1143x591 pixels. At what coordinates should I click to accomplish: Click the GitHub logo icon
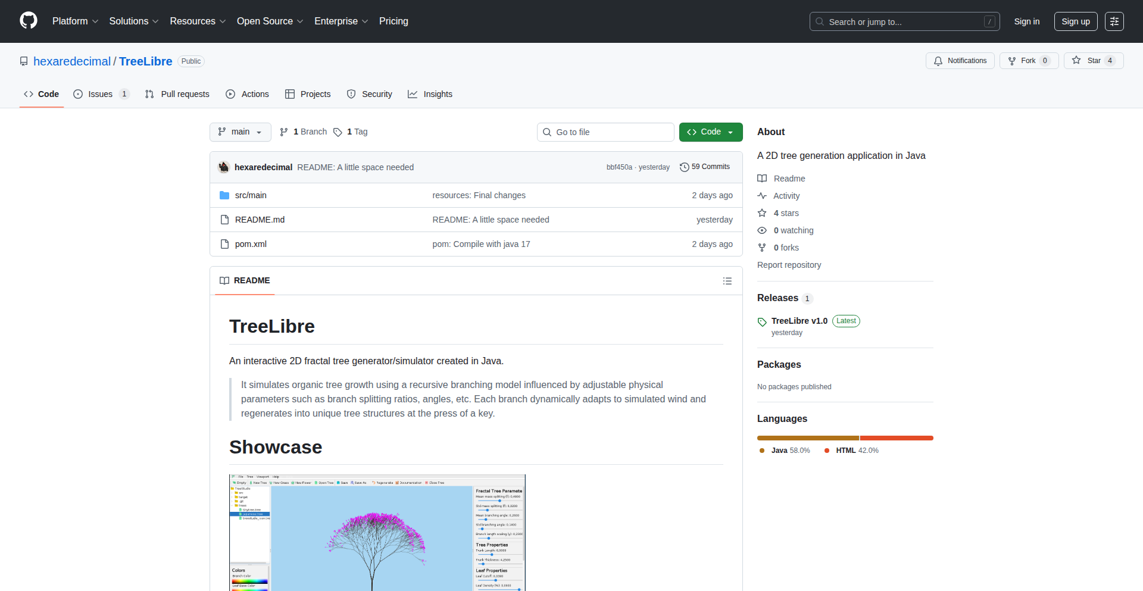29,21
